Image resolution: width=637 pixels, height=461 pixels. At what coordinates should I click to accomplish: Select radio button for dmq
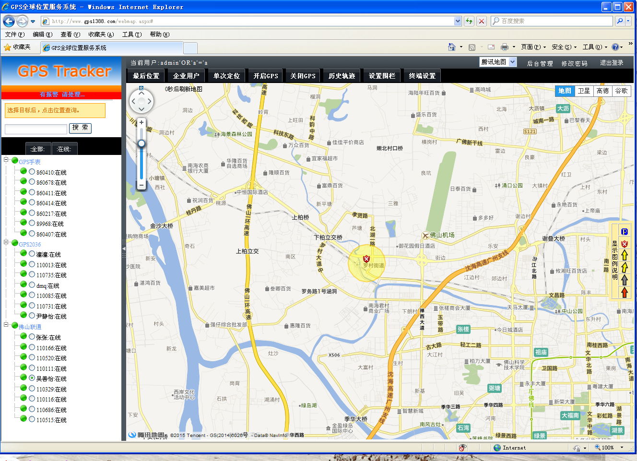point(32,285)
